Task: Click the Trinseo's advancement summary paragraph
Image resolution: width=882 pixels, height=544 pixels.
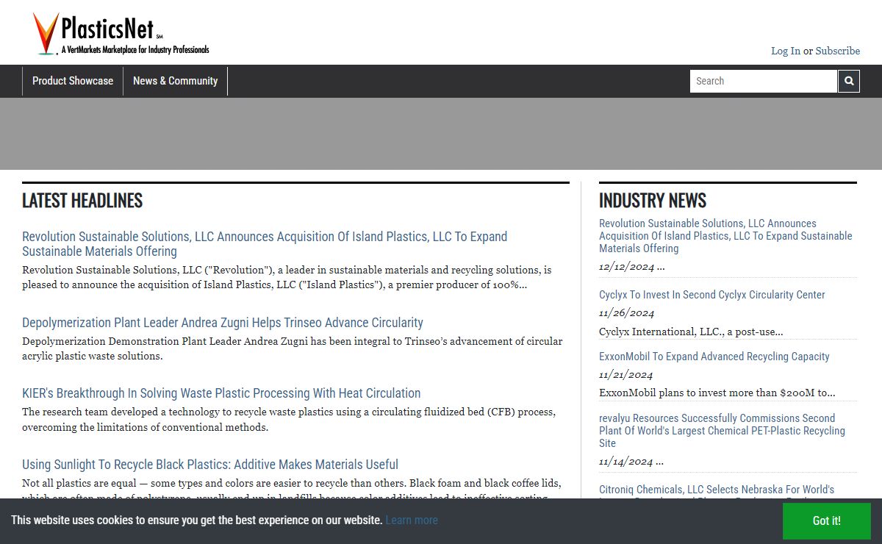Action: (293, 348)
